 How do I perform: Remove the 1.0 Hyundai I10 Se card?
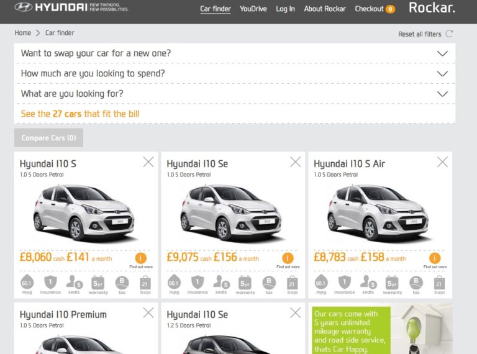point(296,162)
